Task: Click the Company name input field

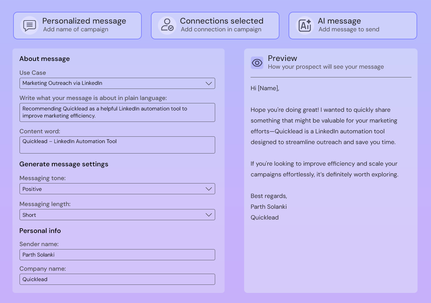Action: click(x=117, y=279)
